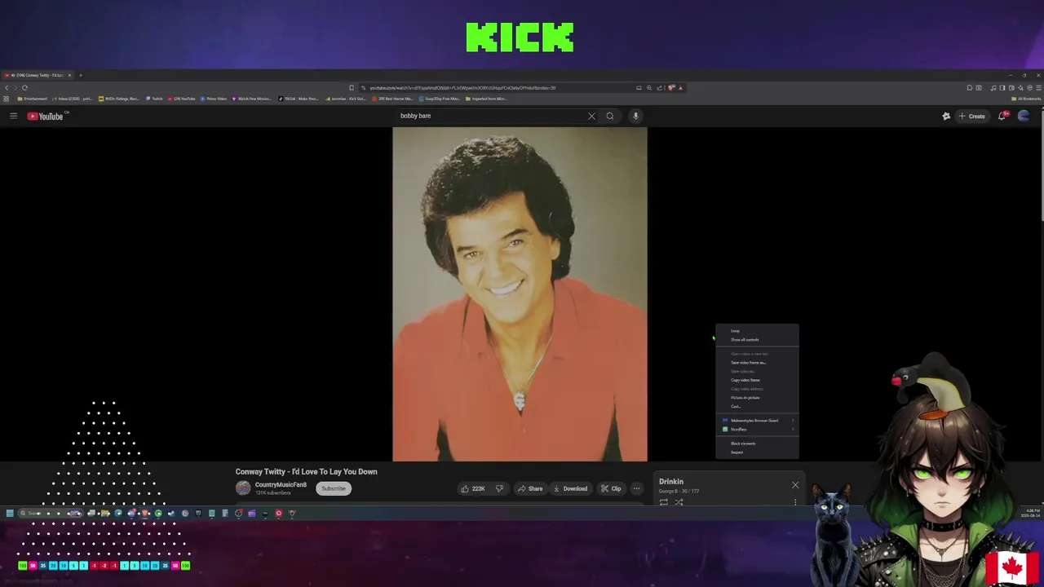Expand NordPass submenu

pyautogui.click(x=758, y=429)
